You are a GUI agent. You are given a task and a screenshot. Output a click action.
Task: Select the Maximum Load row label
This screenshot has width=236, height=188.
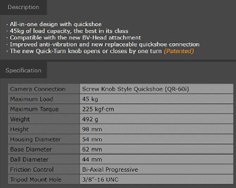44,99
